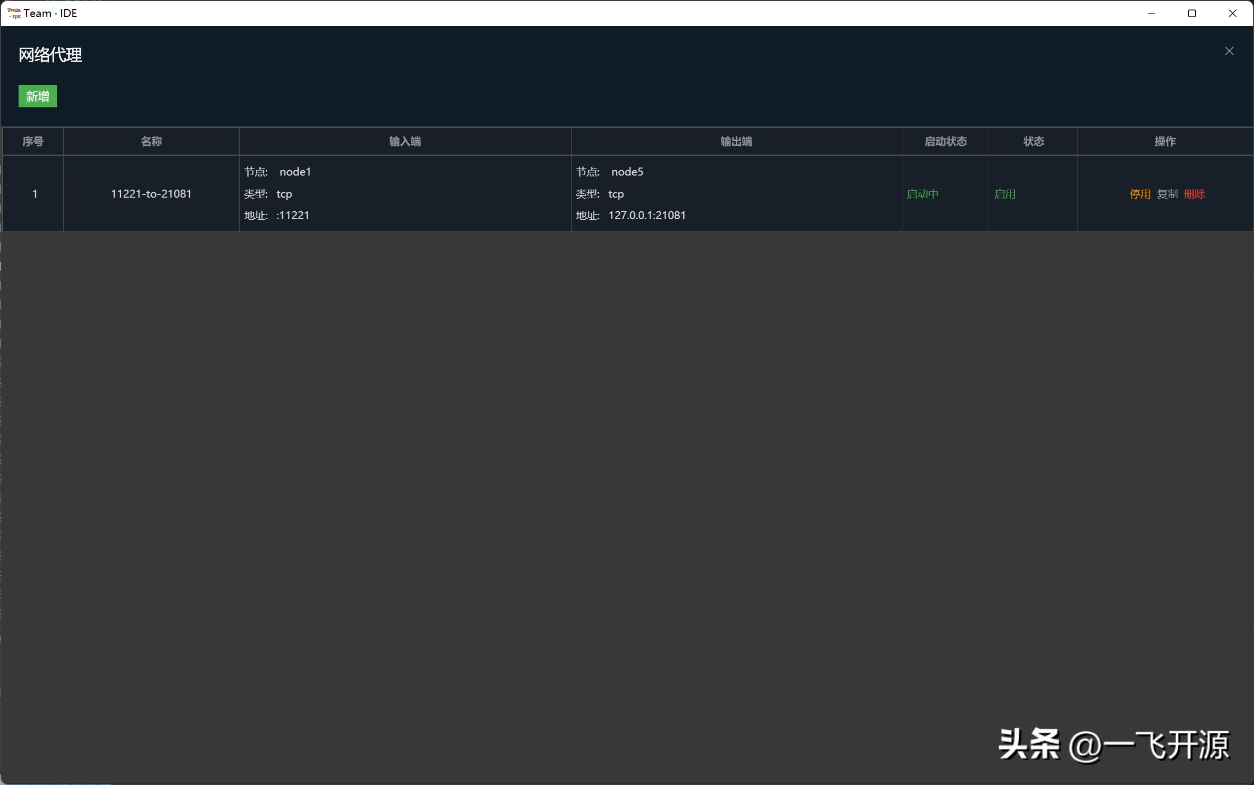
Task: Click 停用 to disable the proxy
Action: 1139,194
